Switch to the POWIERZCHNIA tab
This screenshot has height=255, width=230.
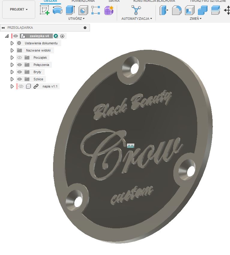coord(83,1)
